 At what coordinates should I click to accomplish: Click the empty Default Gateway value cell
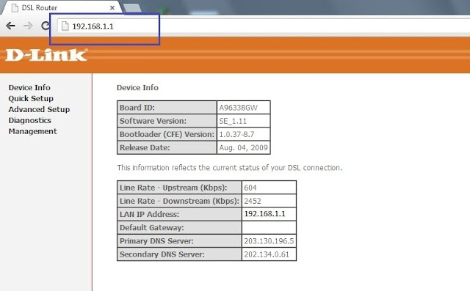click(269, 228)
